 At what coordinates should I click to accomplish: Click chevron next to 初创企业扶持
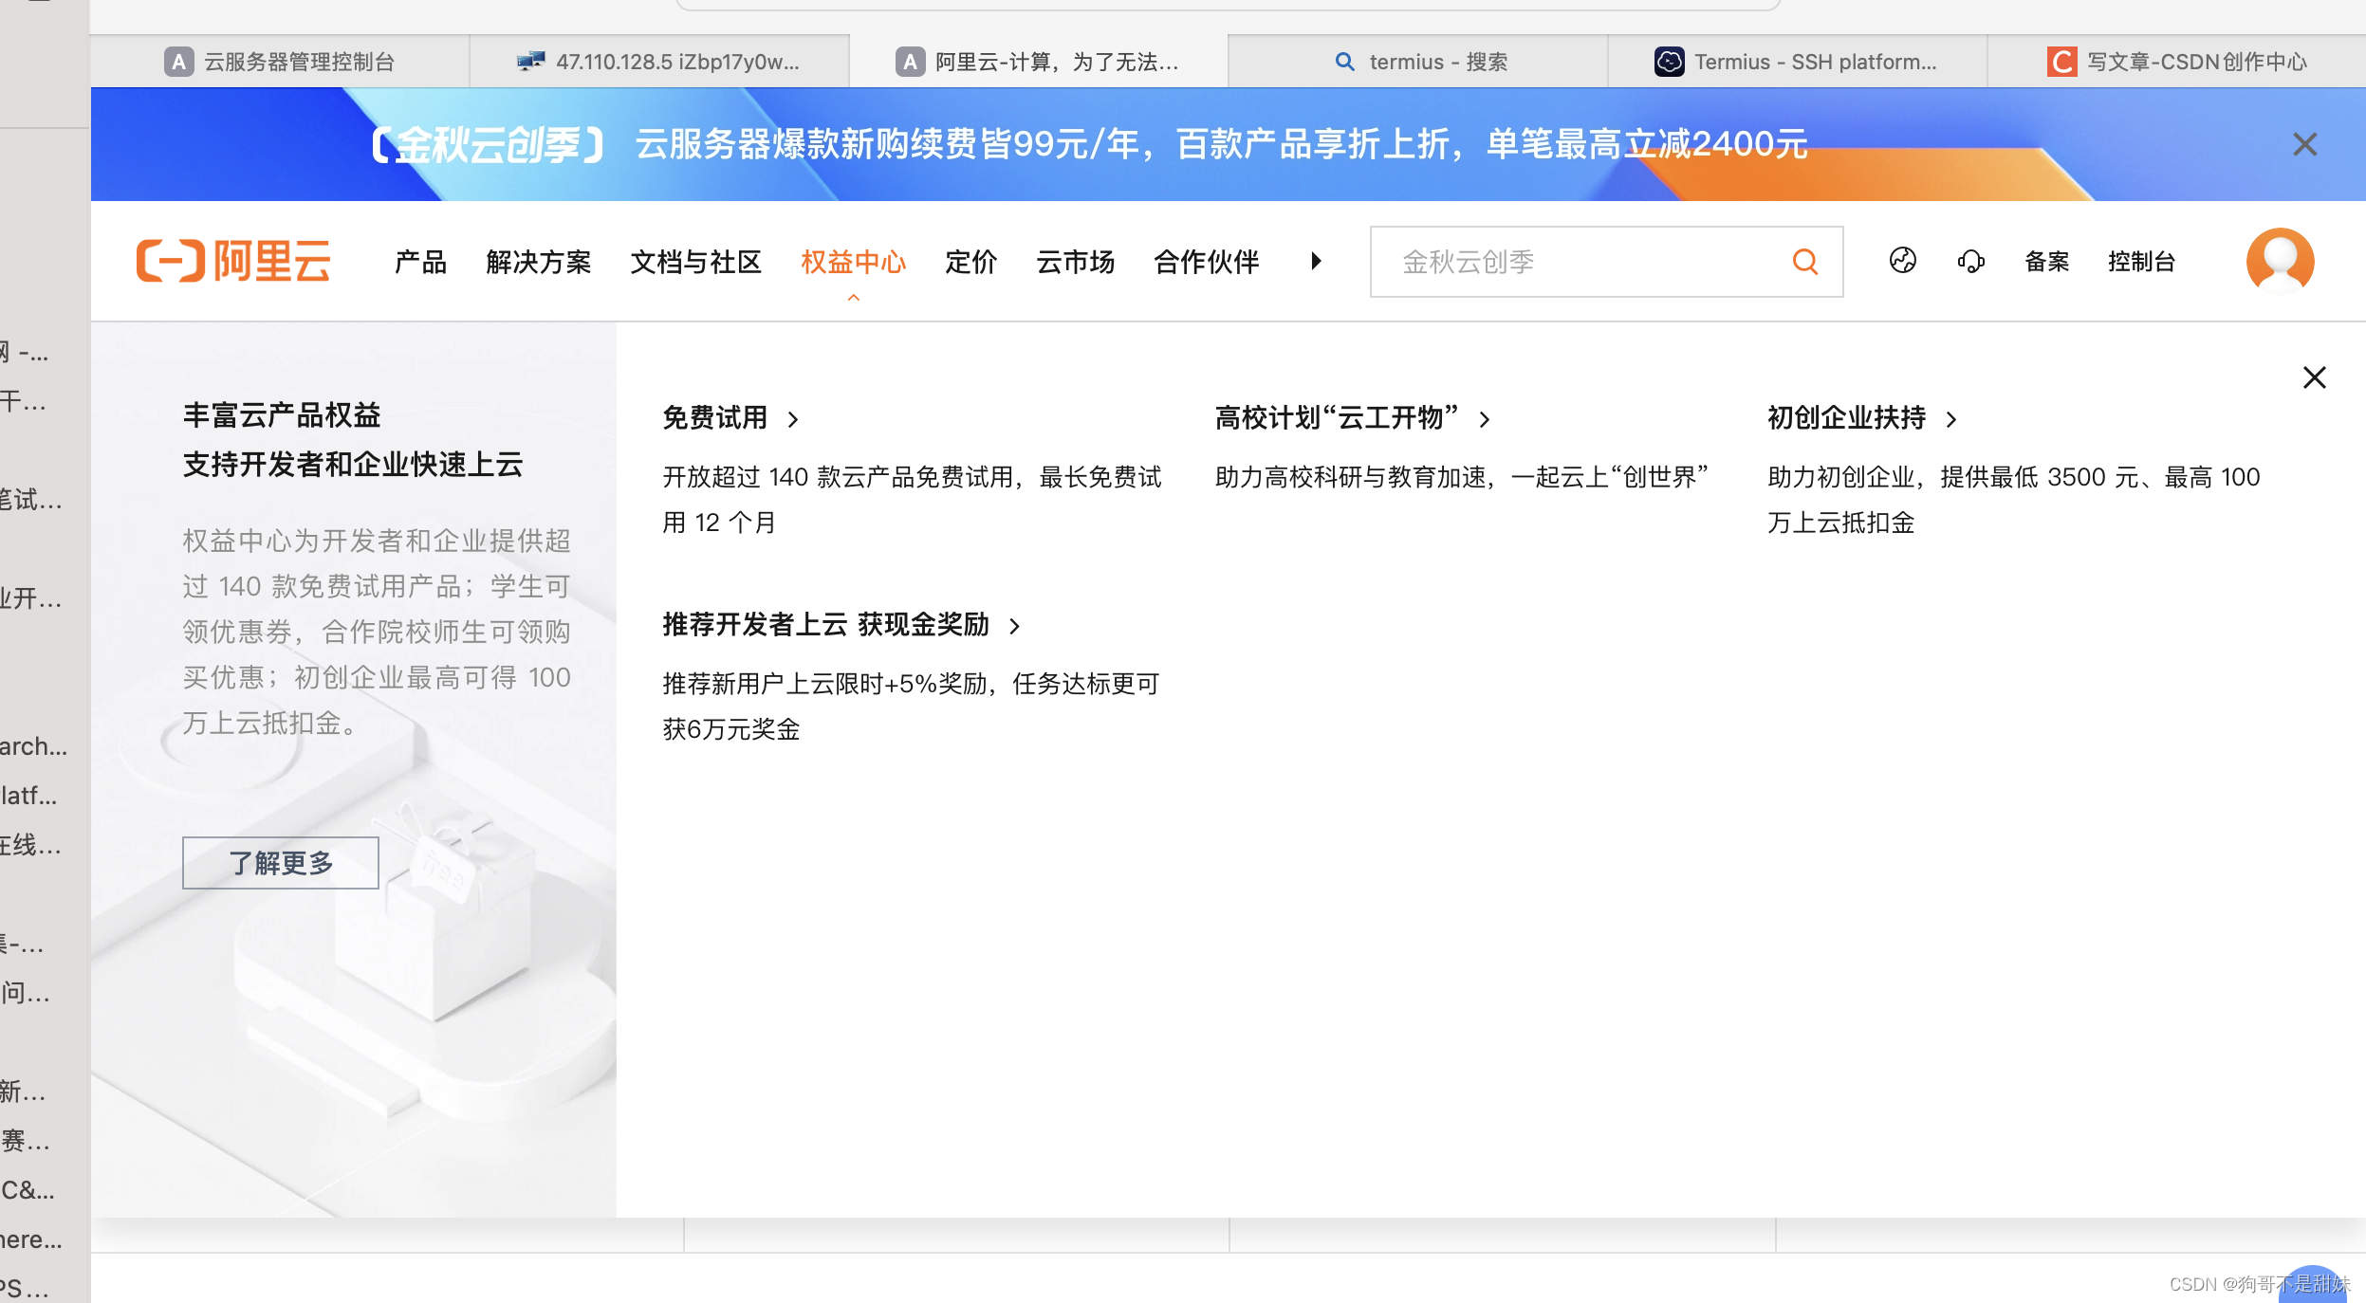(x=1951, y=419)
